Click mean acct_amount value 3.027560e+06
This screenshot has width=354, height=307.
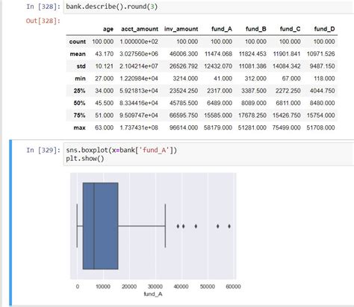[x=139, y=54]
